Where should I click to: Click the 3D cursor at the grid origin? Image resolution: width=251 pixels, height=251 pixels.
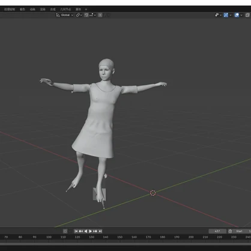tap(153, 193)
